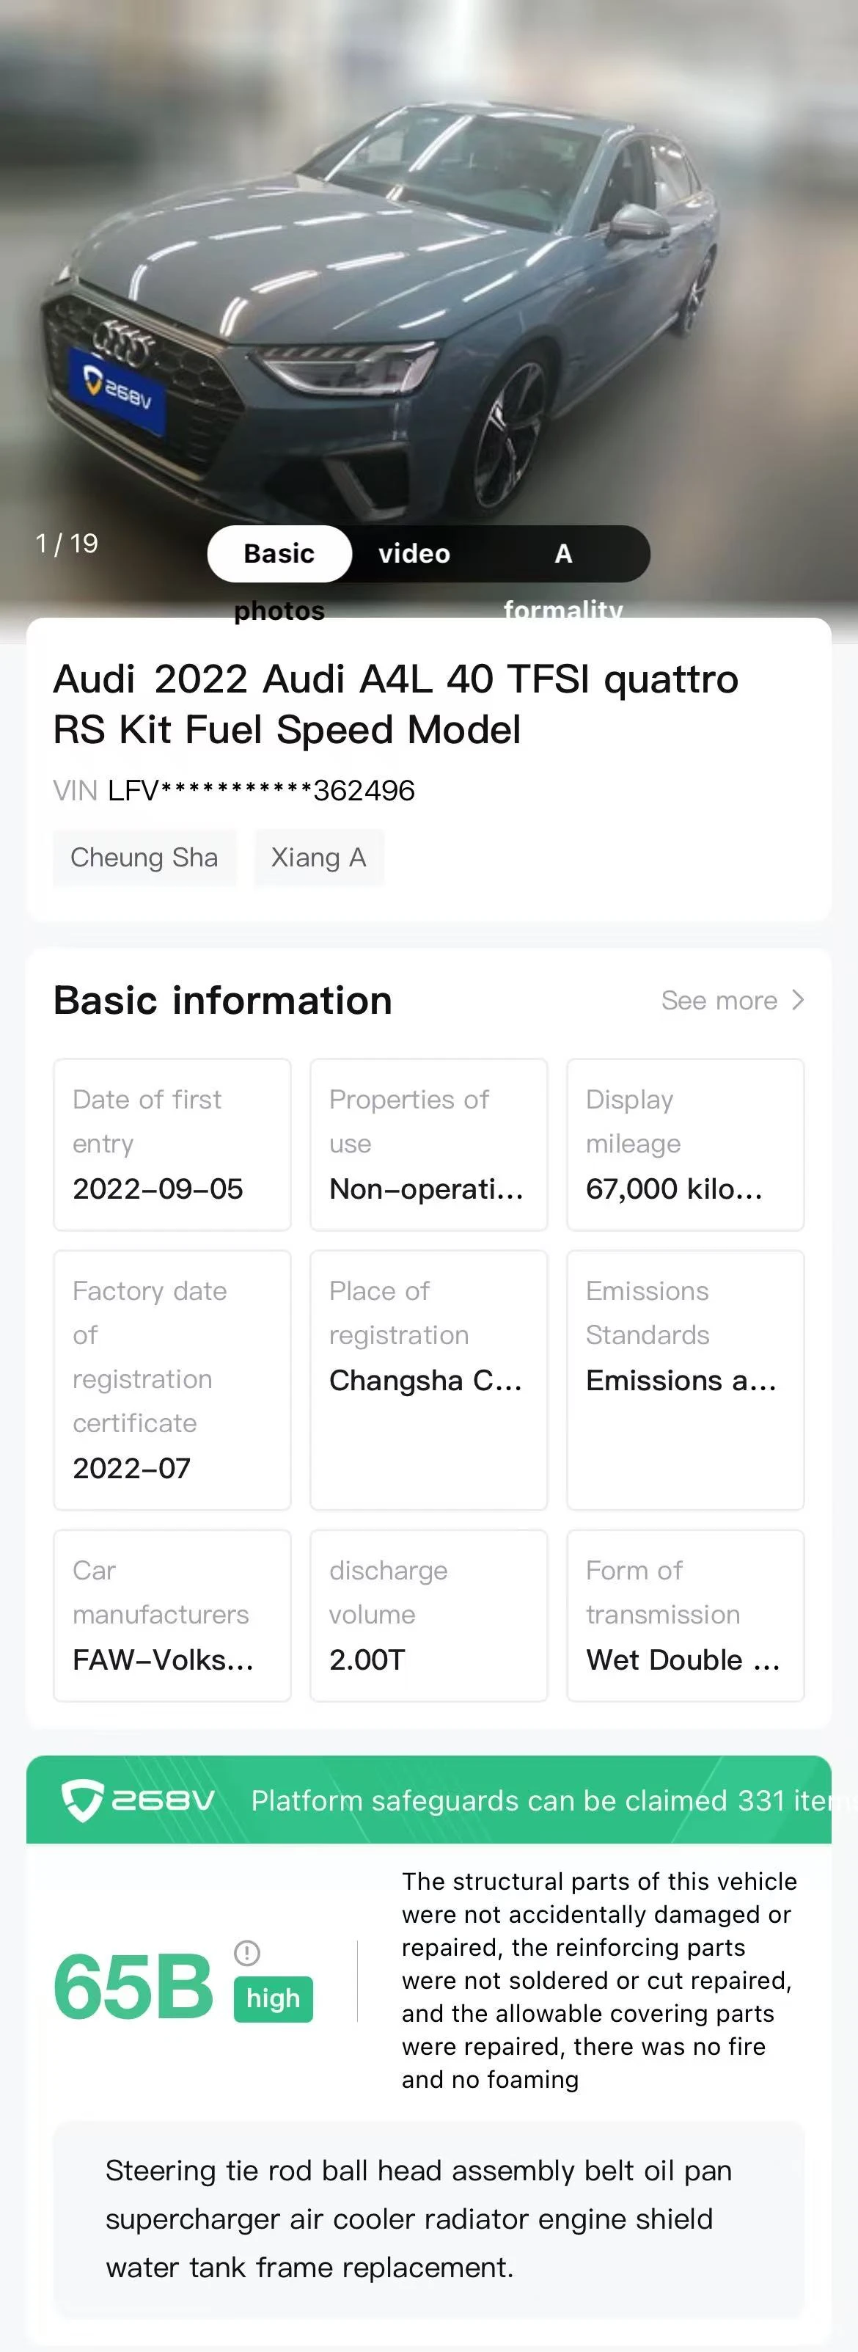
Task: Tap the structural parts description text
Action: click(x=599, y=1980)
